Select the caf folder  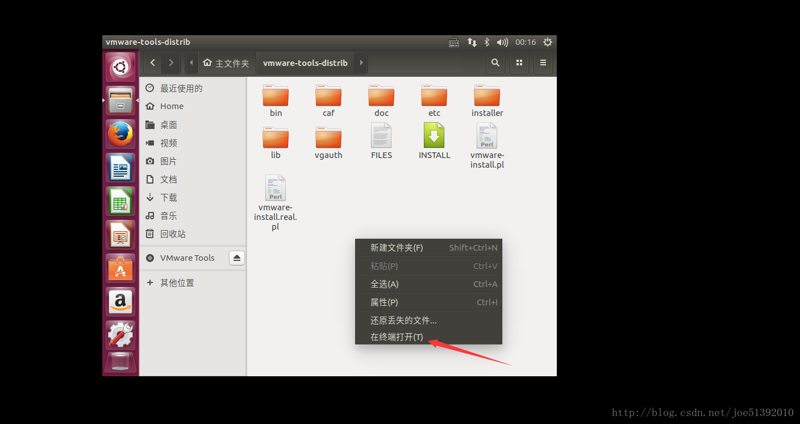click(x=328, y=101)
